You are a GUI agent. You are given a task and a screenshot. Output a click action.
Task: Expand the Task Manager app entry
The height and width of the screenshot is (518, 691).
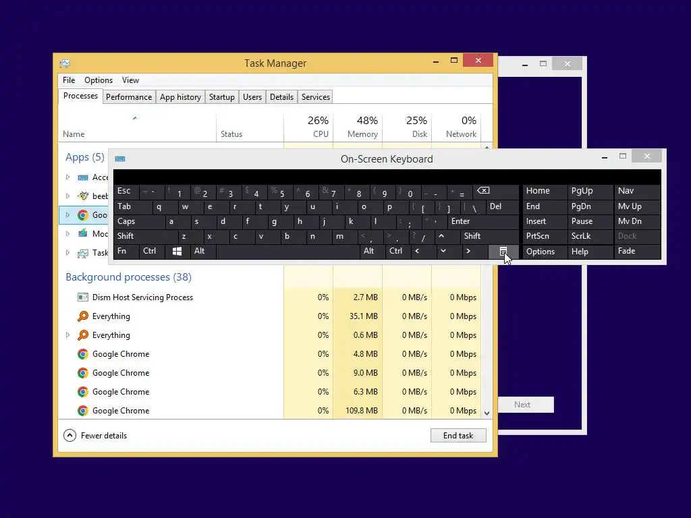tap(68, 253)
